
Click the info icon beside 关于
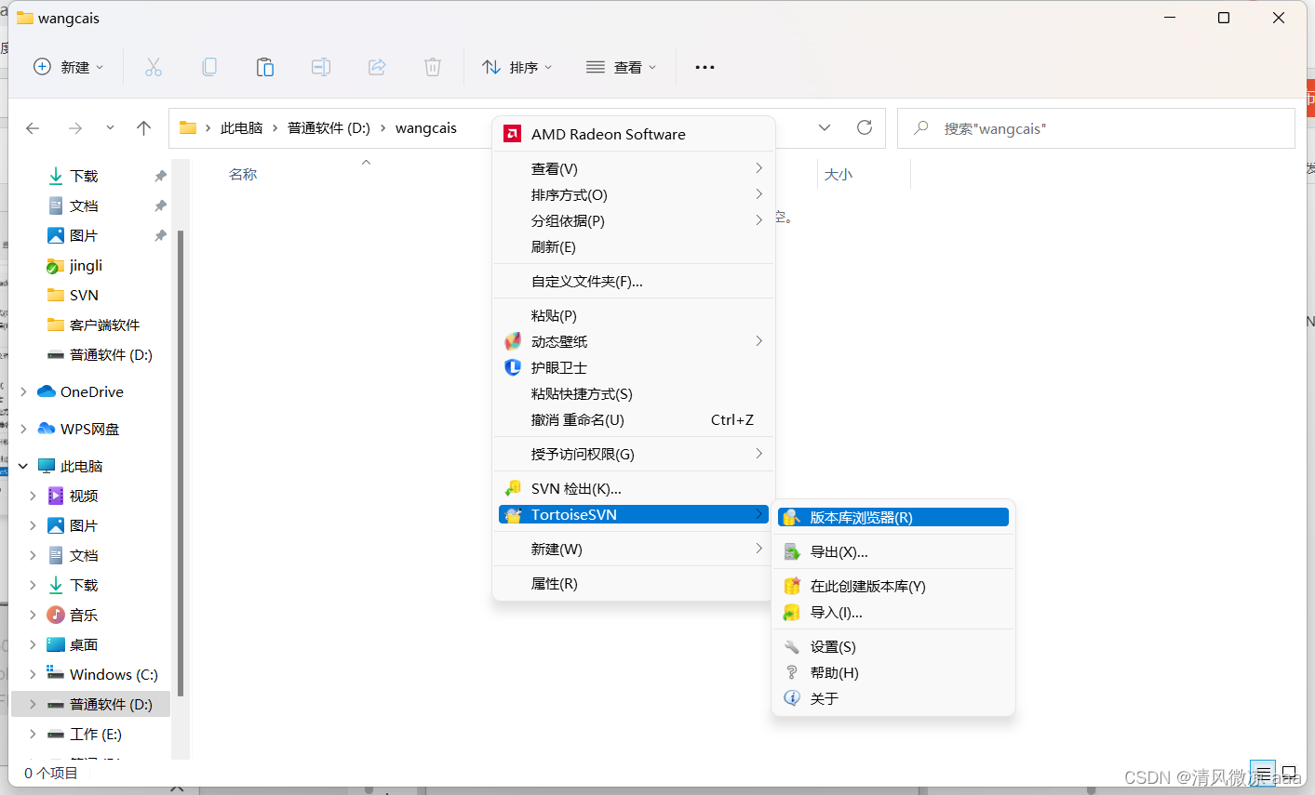click(791, 698)
